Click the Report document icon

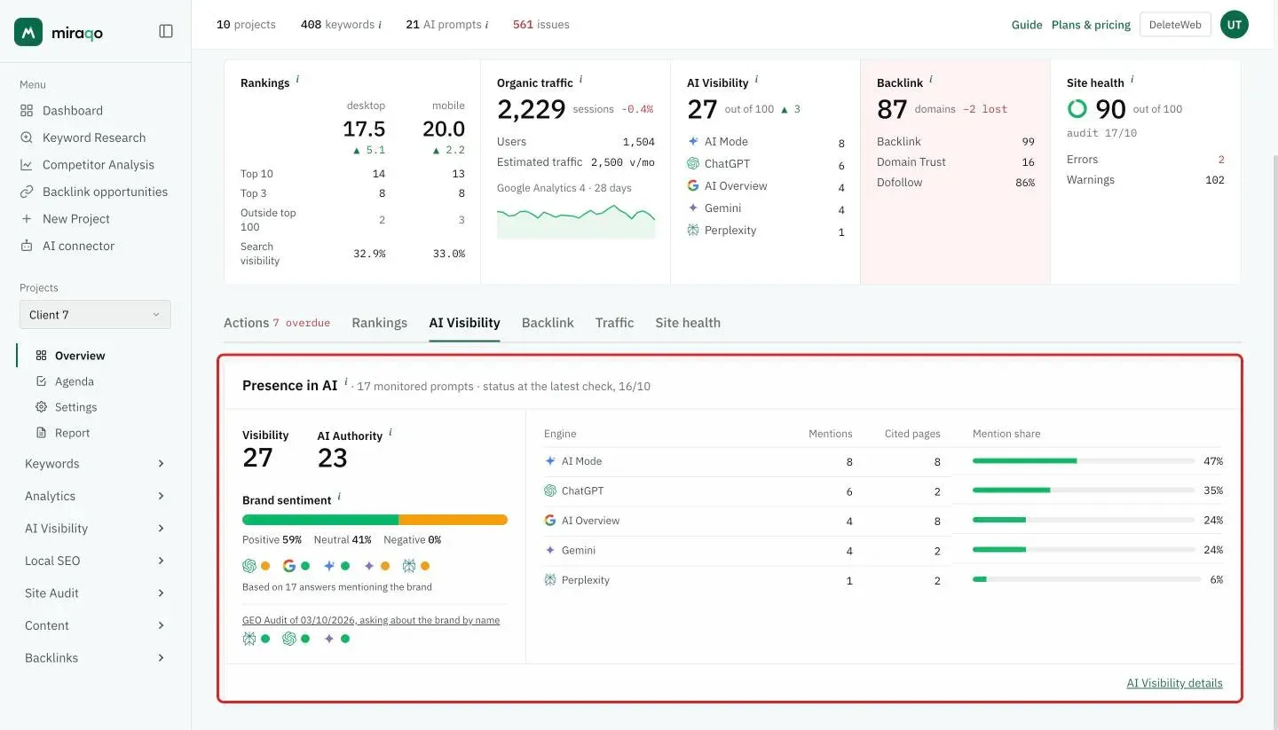[41, 433]
